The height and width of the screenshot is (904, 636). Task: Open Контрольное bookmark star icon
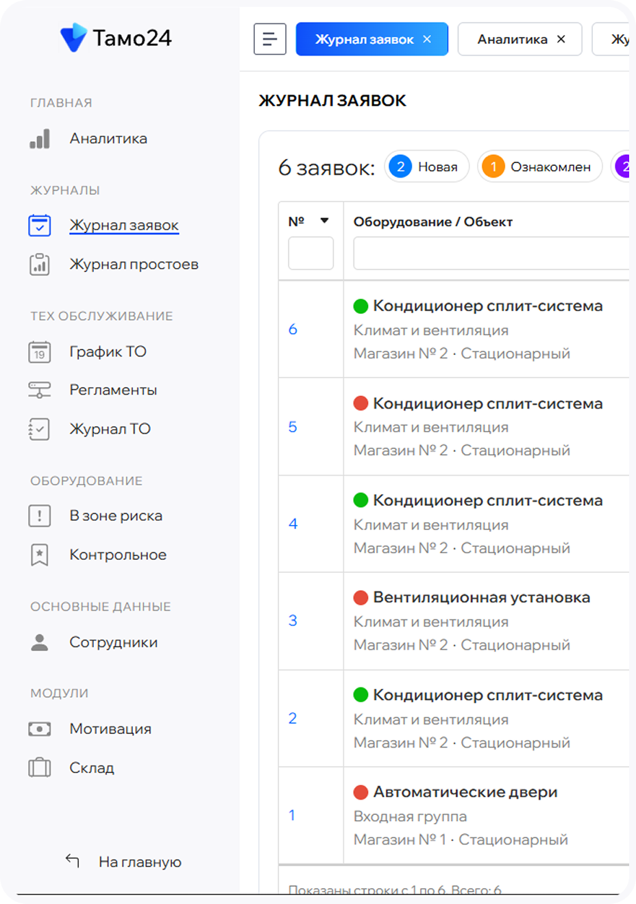tap(40, 555)
